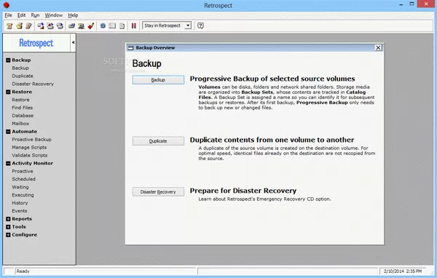Screen dimensions: 437x278
Task: Click the Backup Overview title bar
Action: [255, 47]
